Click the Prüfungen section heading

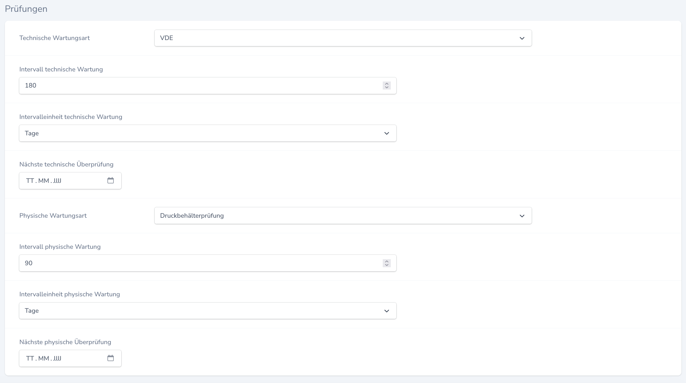point(26,9)
